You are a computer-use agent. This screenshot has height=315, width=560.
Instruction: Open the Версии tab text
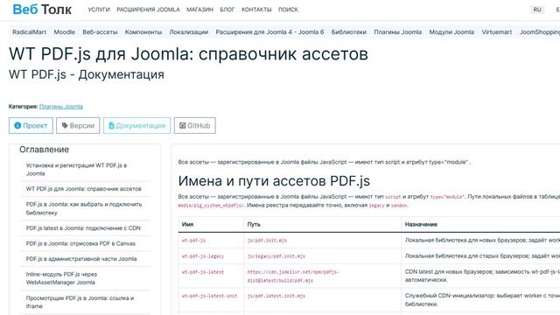(82, 126)
